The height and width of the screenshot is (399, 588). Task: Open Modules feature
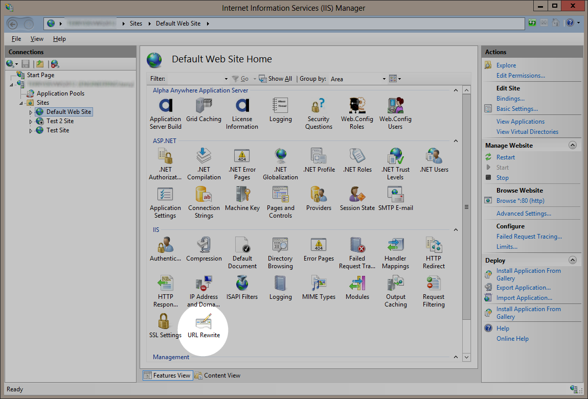point(357,288)
